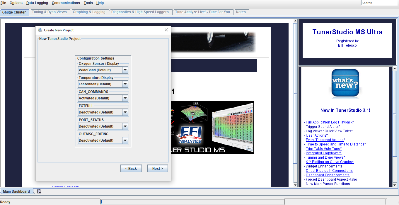
Task: Open Full Application Log Playback link
Action: click(x=330, y=122)
